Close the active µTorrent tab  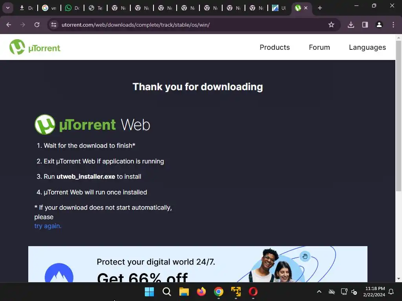tap(305, 8)
